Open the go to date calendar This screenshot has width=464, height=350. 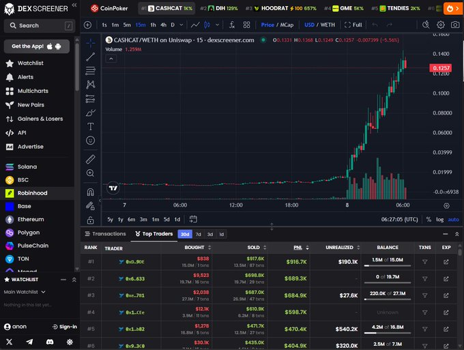tap(193, 219)
